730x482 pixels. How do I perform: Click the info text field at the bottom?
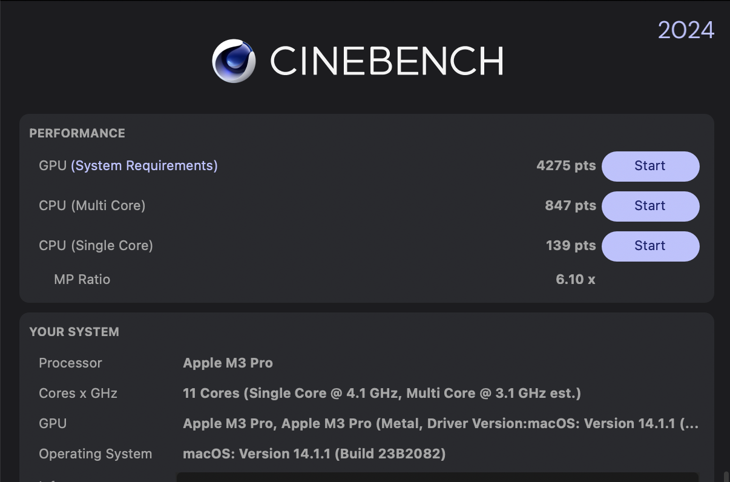(437, 477)
